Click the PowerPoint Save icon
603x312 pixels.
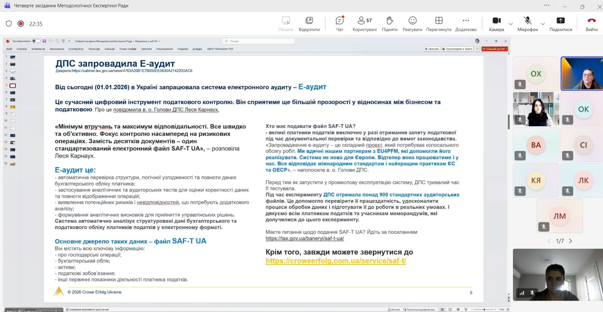[x=44, y=41]
